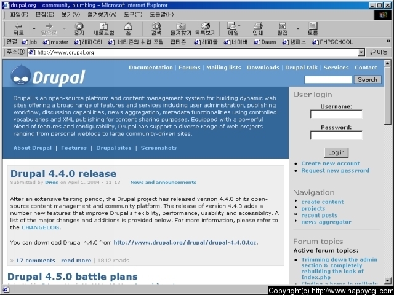The image size is (394, 295).
Task: Click the address bar URL field
Action: tap(196, 52)
